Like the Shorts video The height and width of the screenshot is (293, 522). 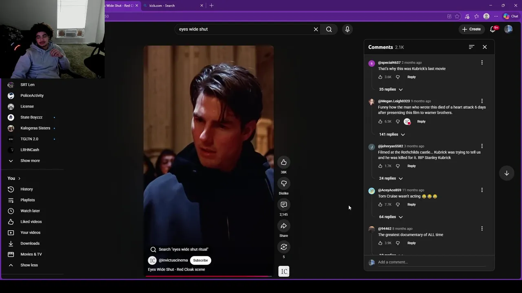(284, 162)
